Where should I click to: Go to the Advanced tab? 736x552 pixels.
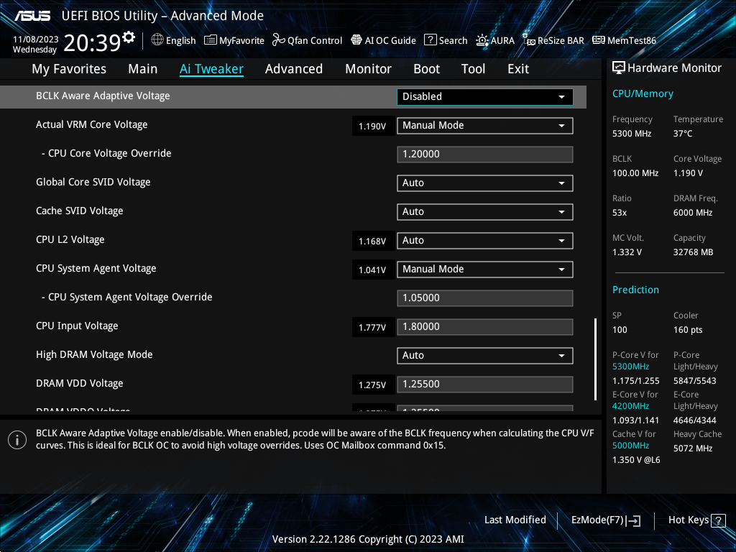coord(294,69)
